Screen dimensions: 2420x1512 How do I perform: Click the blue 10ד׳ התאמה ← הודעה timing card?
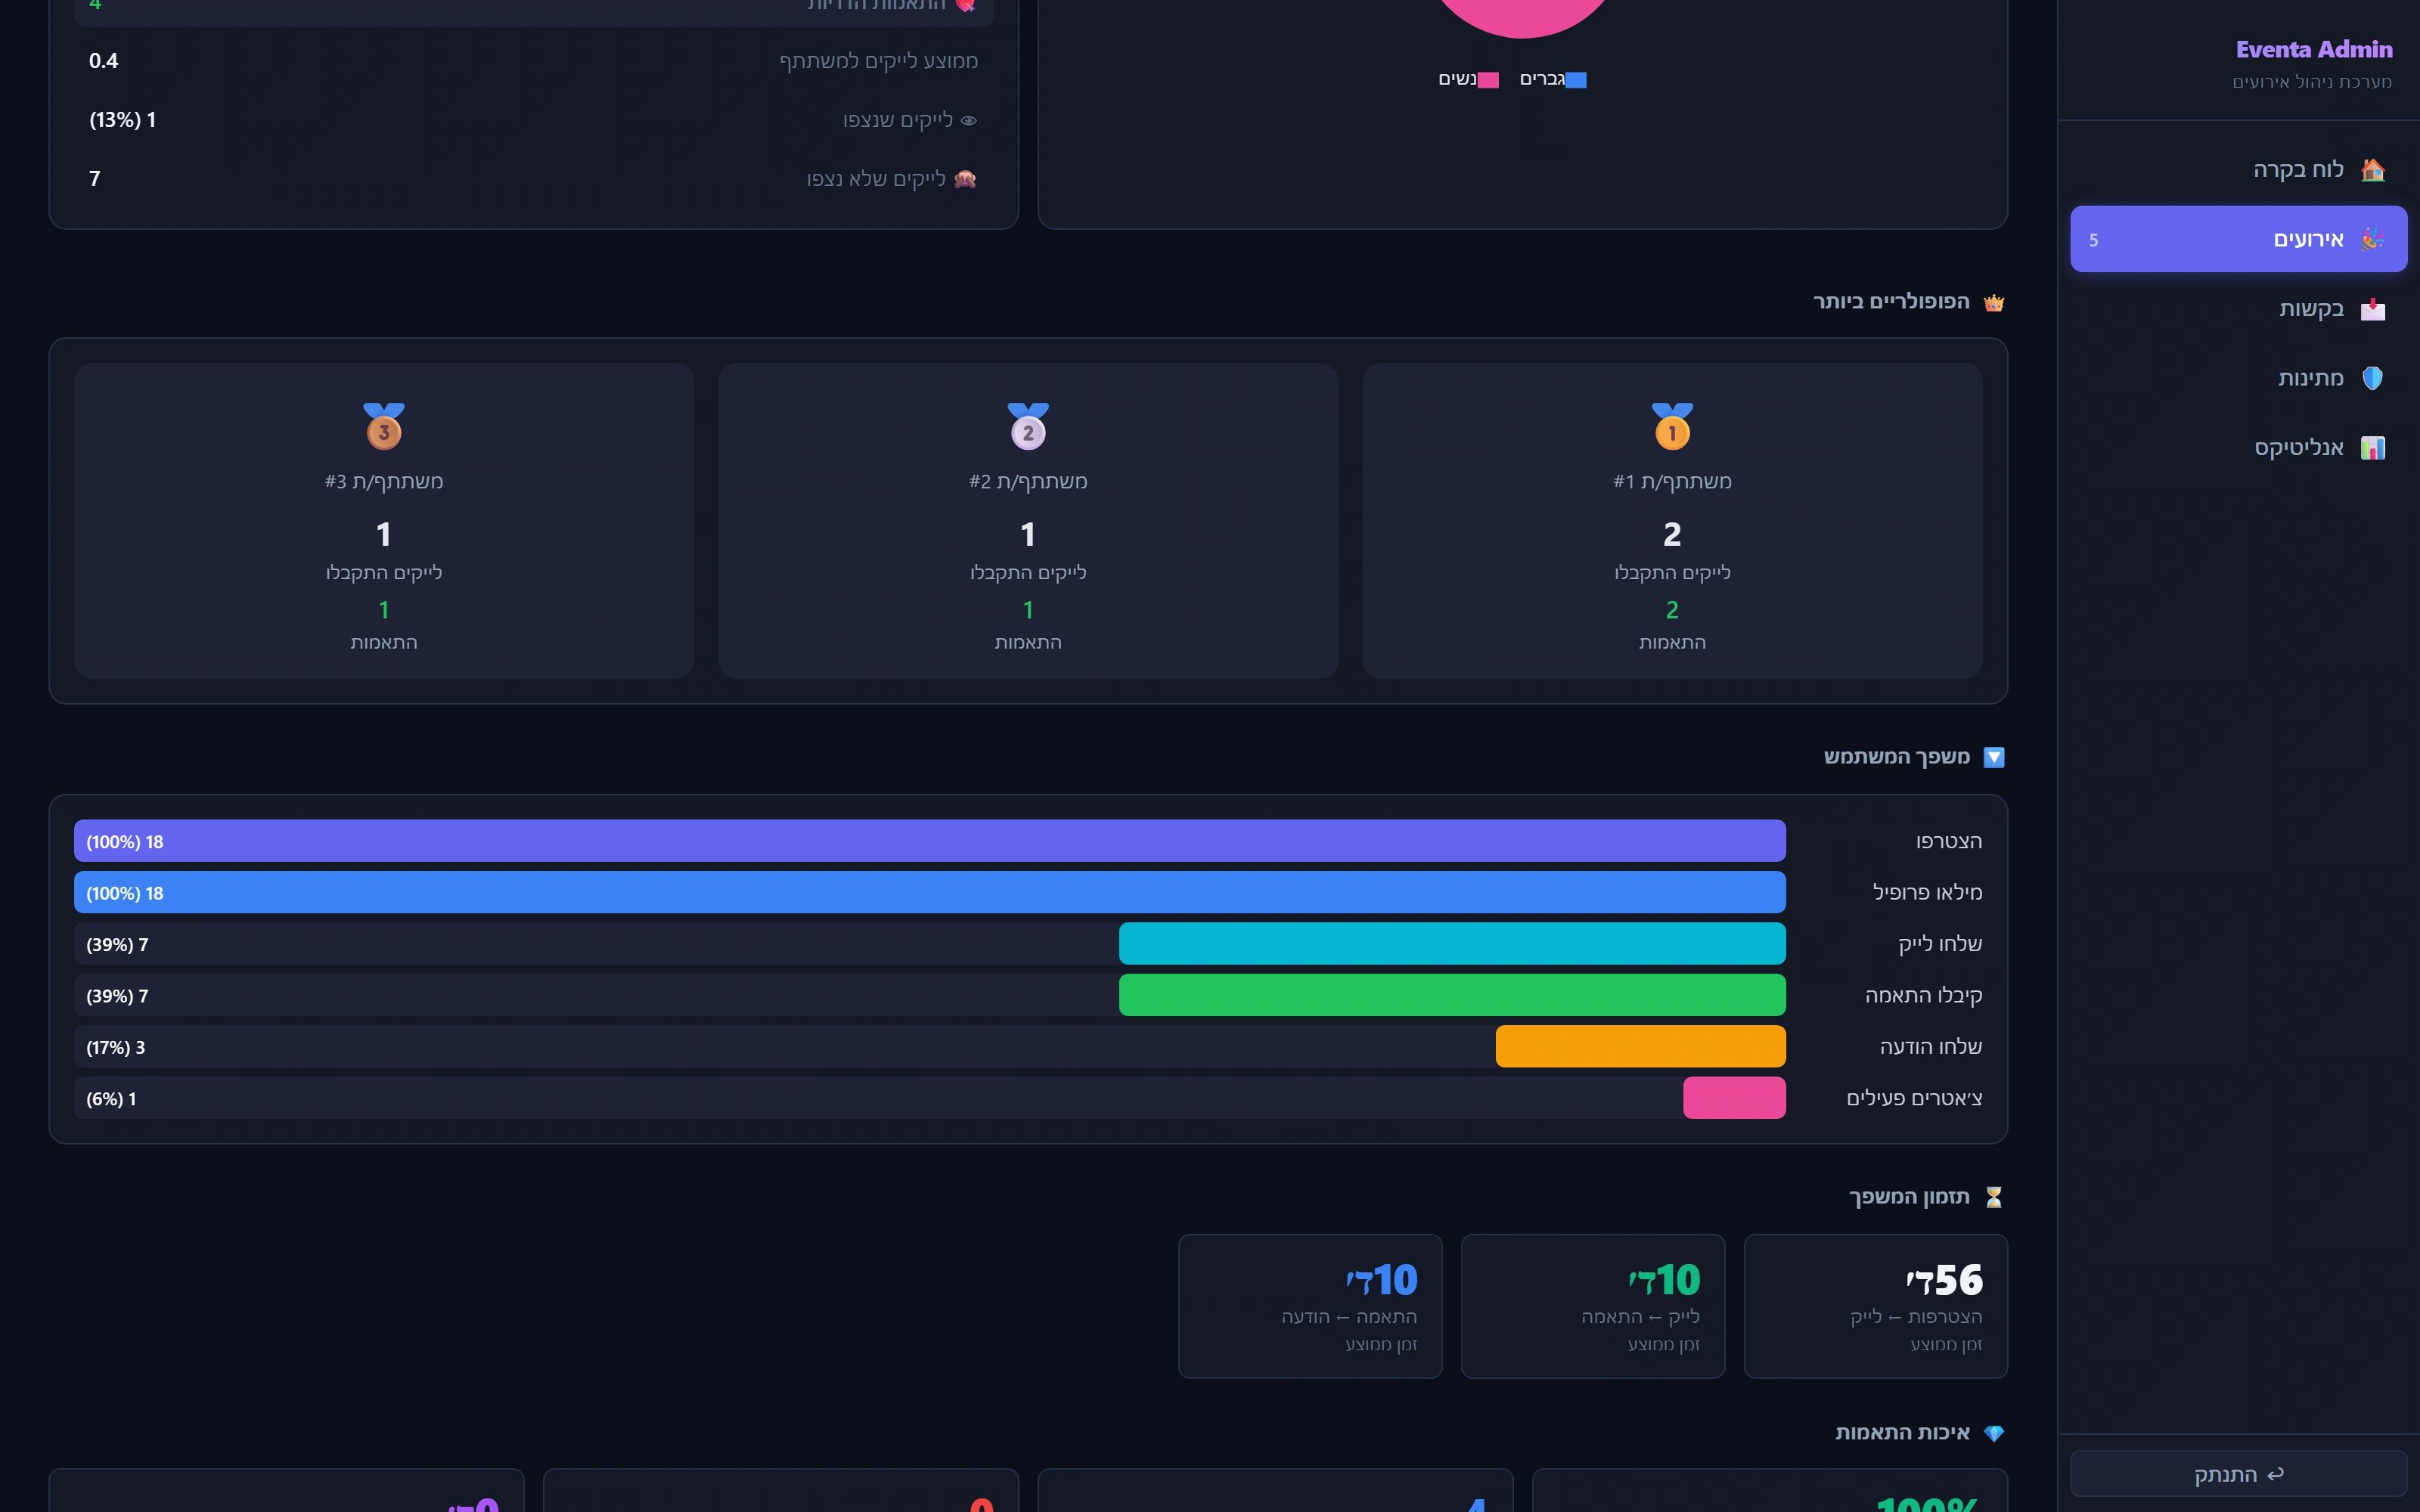[x=1310, y=1306]
